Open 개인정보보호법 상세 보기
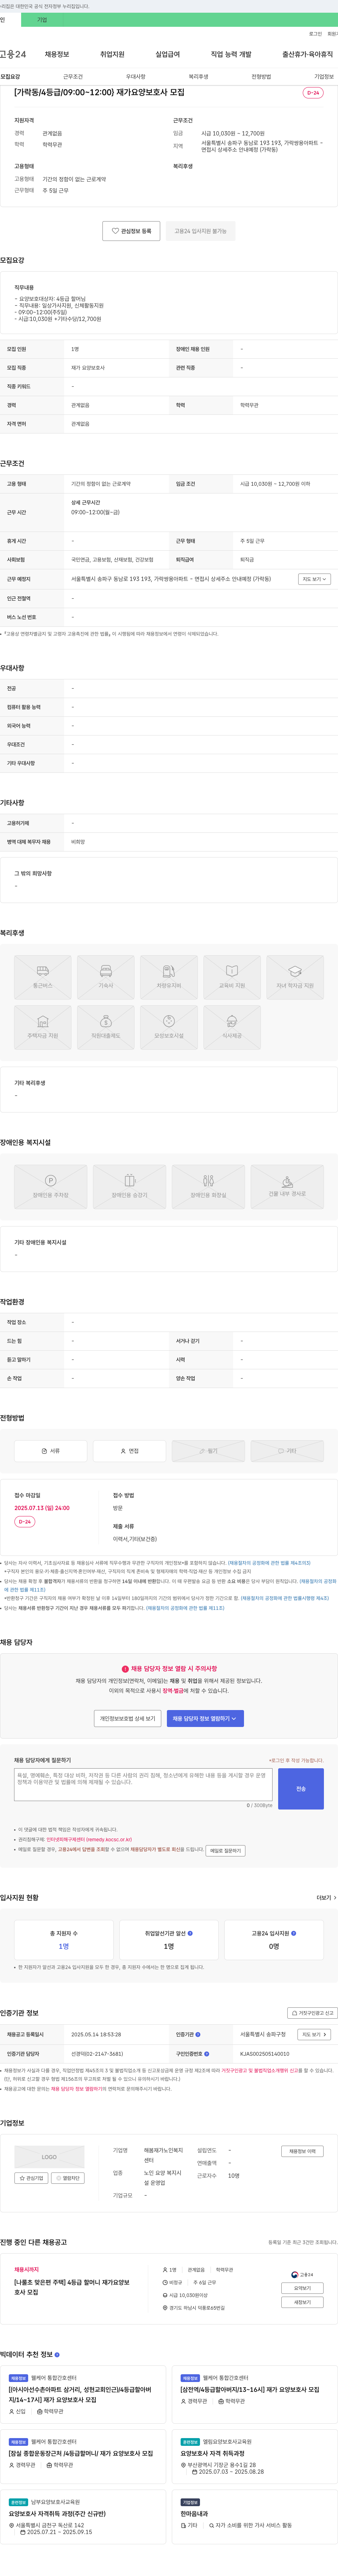338x2576 pixels. [127, 1719]
